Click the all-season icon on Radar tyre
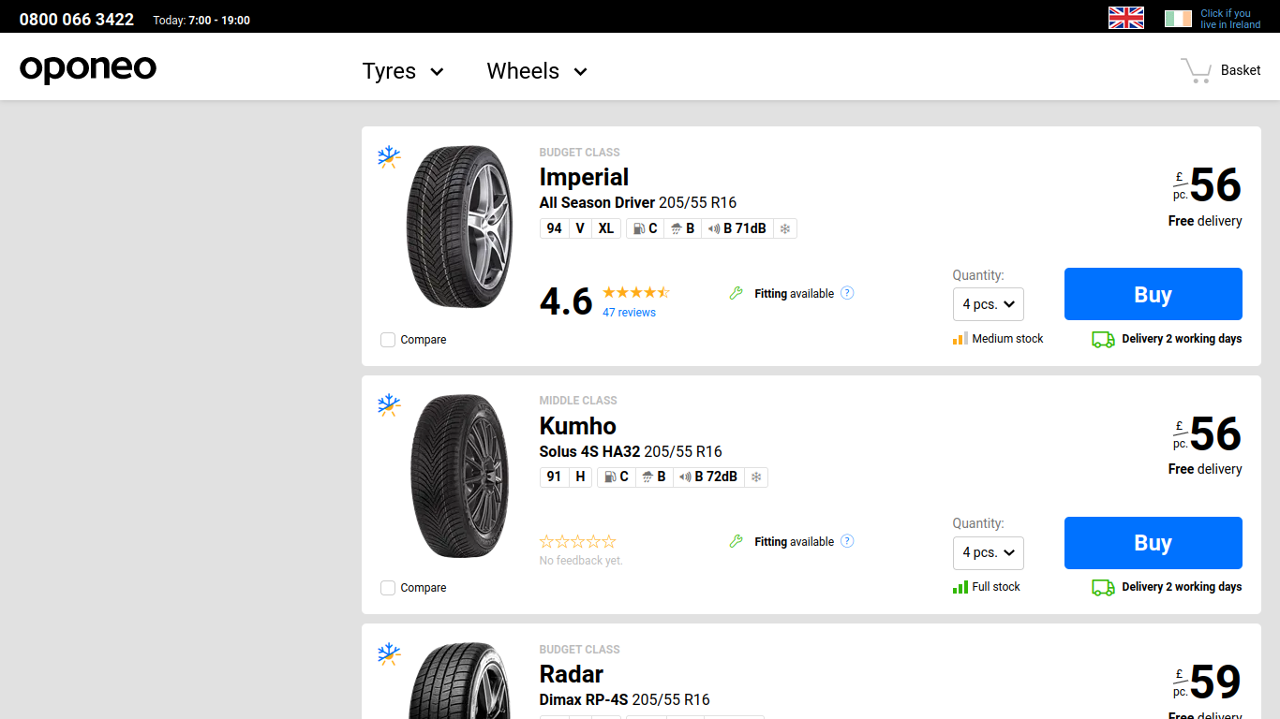Viewport: 1280px width, 719px height. click(x=389, y=653)
